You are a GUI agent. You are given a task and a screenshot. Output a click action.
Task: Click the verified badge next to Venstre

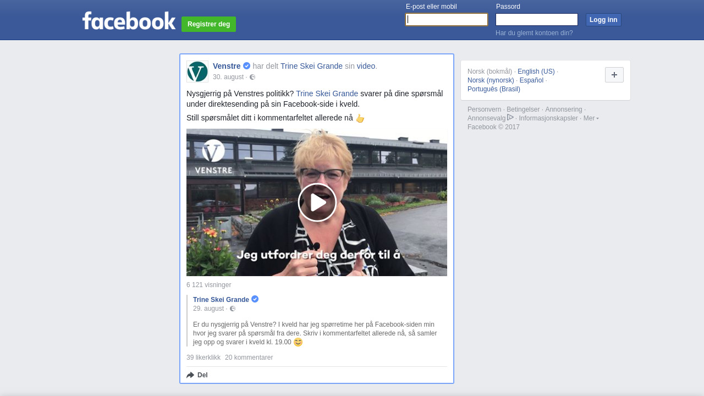point(247,66)
